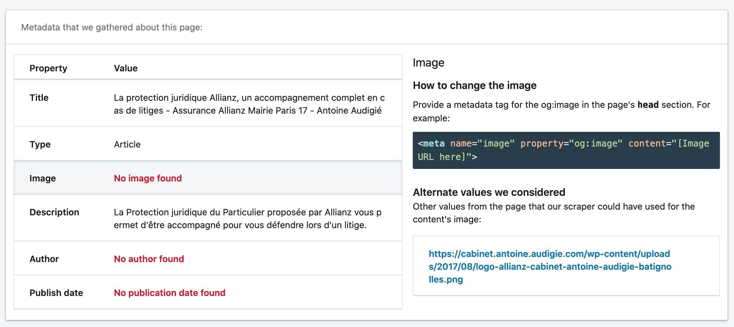This screenshot has height=327, width=734.
Task: Click the Type property label in table
Action: (x=40, y=144)
